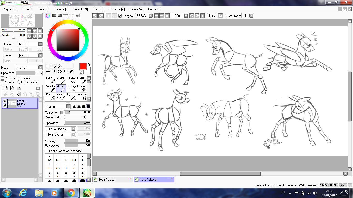Click the navigator canvas thumbnail

tap(22, 20)
